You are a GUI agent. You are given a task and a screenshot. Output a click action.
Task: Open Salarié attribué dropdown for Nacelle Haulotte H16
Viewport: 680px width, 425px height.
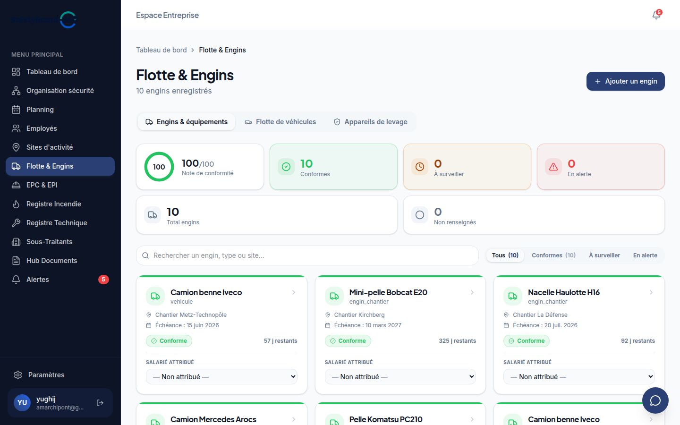tap(579, 376)
